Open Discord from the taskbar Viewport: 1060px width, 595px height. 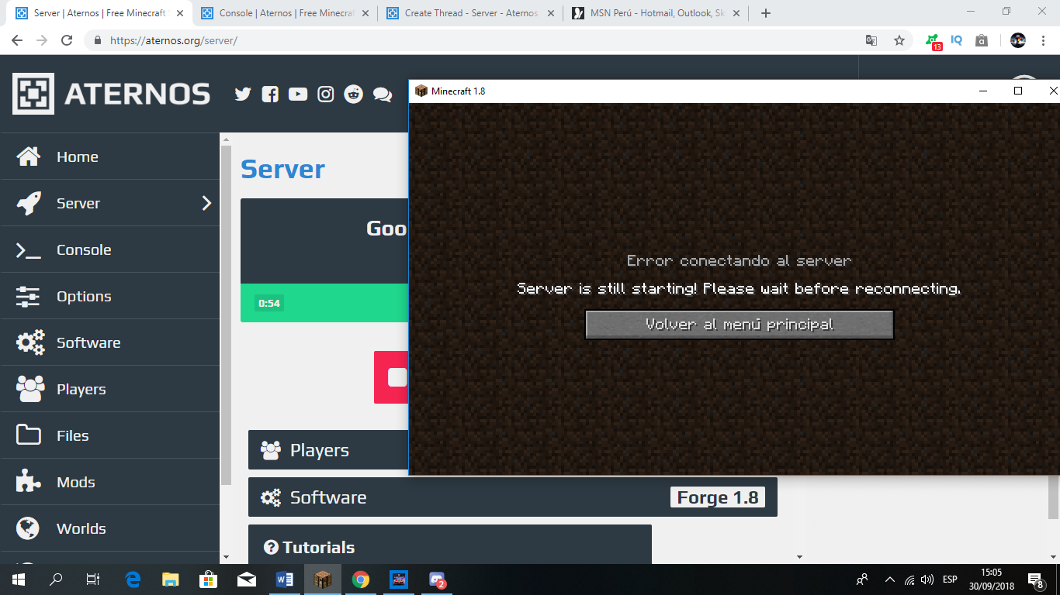(x=437, y=580)
